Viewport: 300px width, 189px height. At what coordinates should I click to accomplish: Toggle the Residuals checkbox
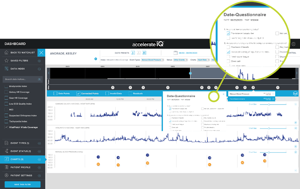(x=130, y=93)
